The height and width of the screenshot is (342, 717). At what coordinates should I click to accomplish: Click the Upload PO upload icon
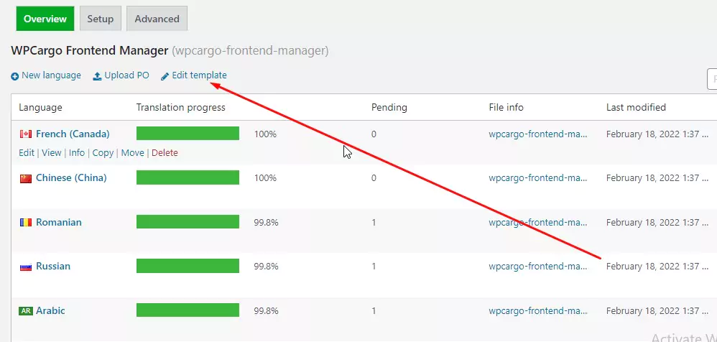pos(97,76)
